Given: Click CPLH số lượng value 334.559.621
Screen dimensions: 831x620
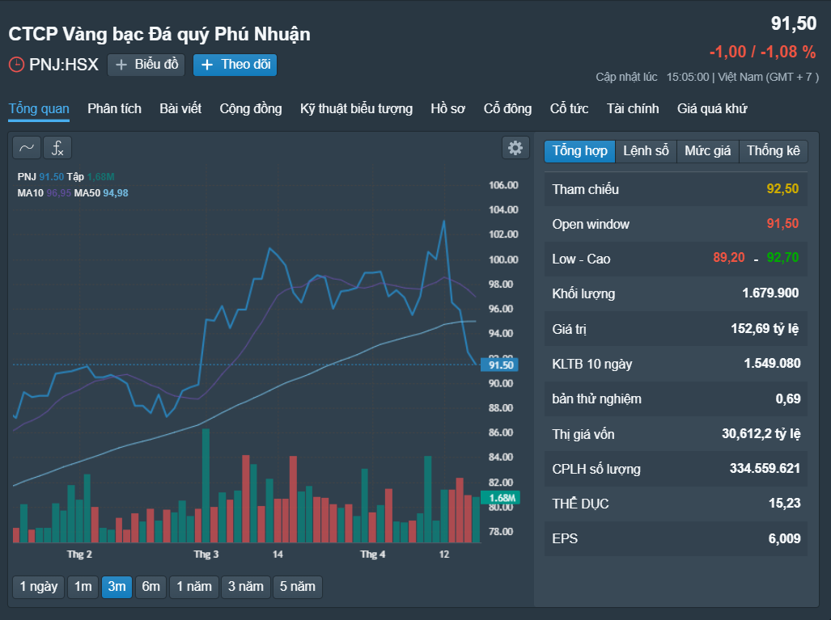Looking at the screenshot, I should click(x=765, y=469).
